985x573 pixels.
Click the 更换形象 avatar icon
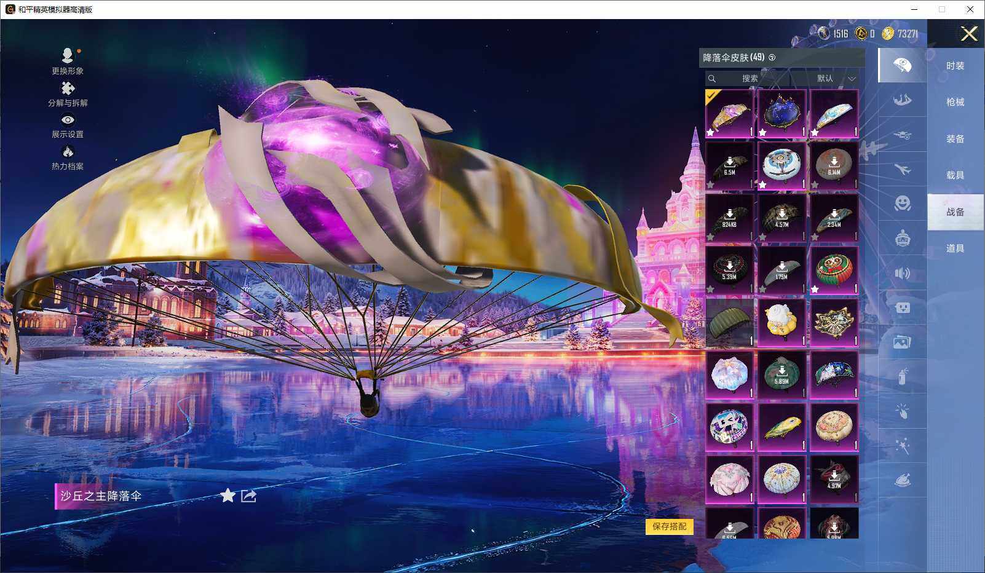pyautogui.click(x=68, y=60)
